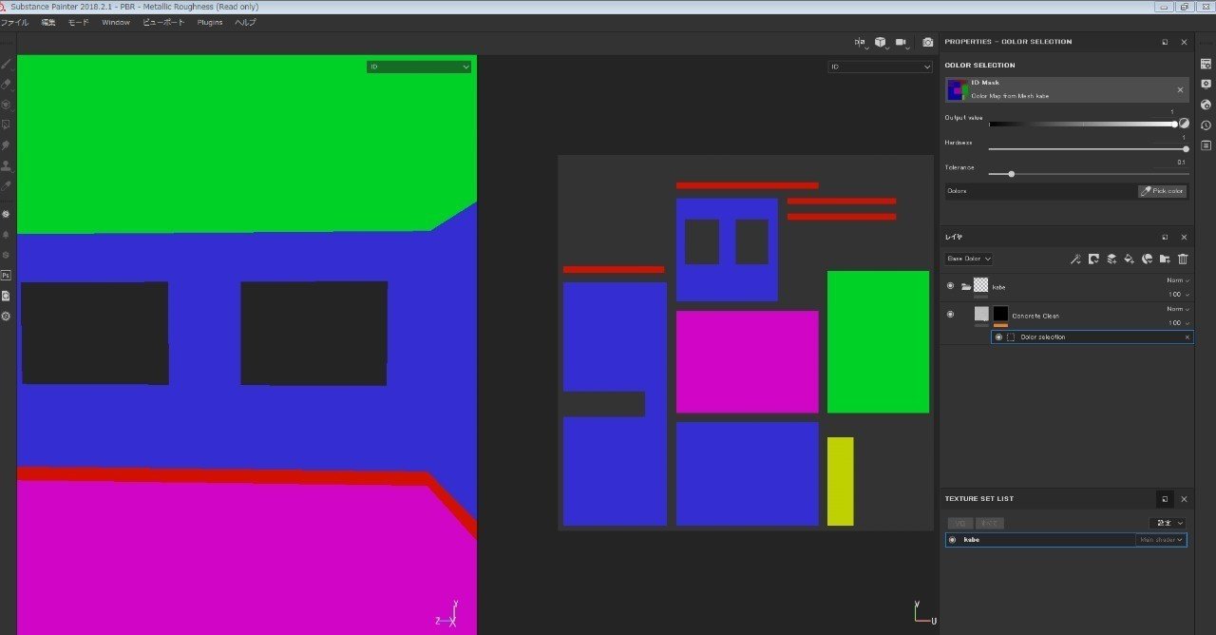Click the add smart material icon
Viewport: 1216px width, 635px height.
(x=1147, y=259)
